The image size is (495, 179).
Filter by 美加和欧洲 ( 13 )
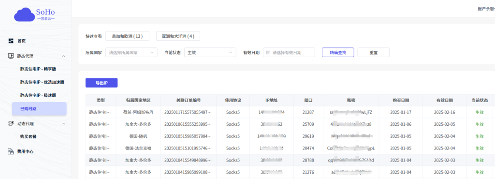(127, 36)
